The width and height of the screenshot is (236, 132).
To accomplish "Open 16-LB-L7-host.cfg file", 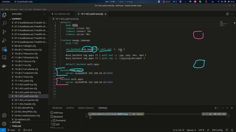I will (x=24, y=77).
